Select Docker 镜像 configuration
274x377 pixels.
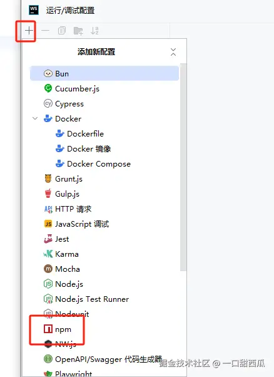(x=104, y=149)
